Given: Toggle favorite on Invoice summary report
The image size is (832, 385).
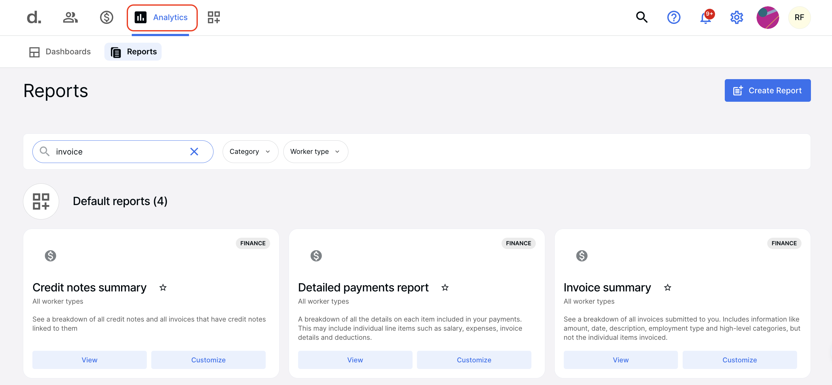Looking at the screenshot, I should coord(668,287).
